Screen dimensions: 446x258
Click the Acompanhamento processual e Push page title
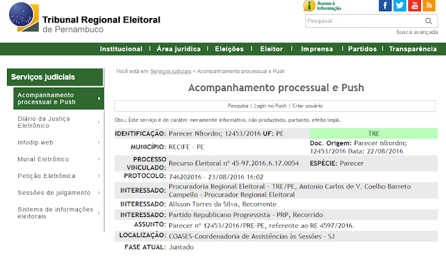click(276, 88)
